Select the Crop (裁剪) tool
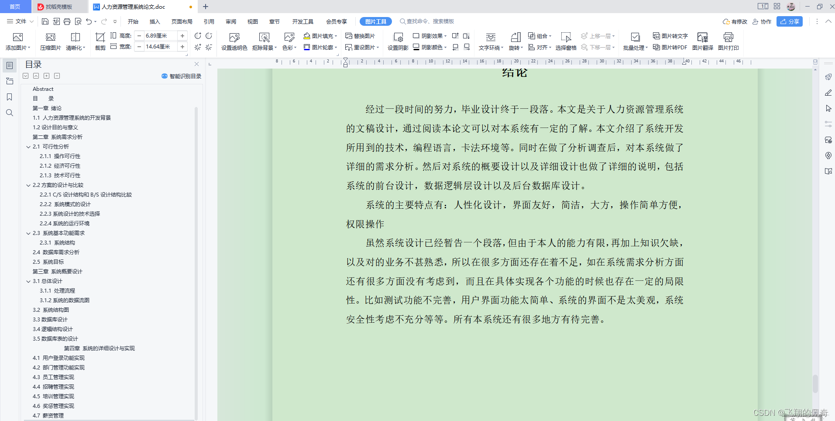This screenshot has width=835, height=421. pyautogui.click(x=100, y=41)
